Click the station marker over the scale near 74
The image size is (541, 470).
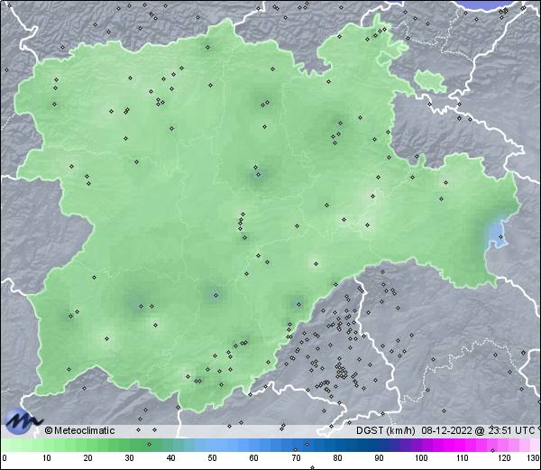tap(307, 444)
